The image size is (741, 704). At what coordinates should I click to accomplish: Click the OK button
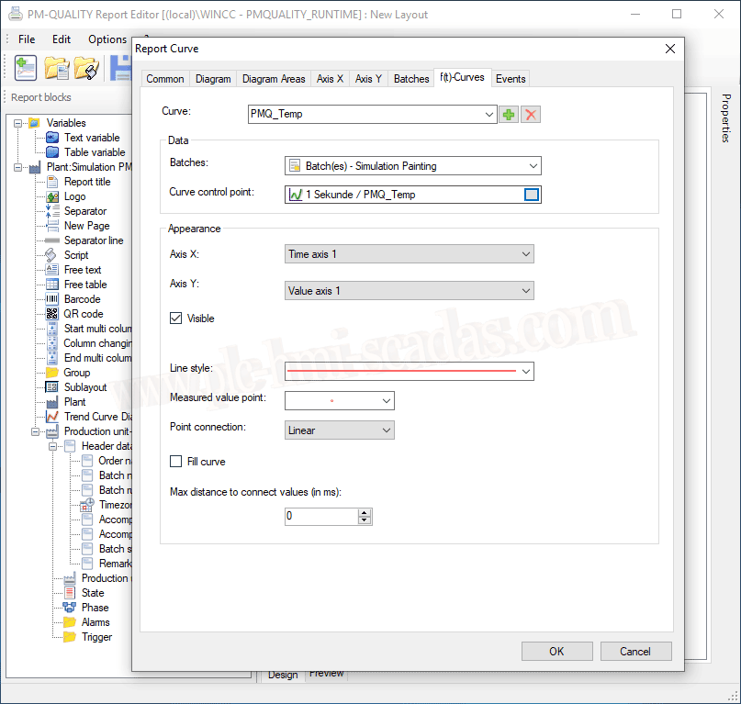[x=556, y=651]
